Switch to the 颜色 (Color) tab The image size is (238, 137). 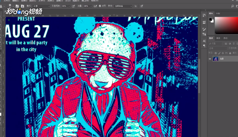pos(211,13)
